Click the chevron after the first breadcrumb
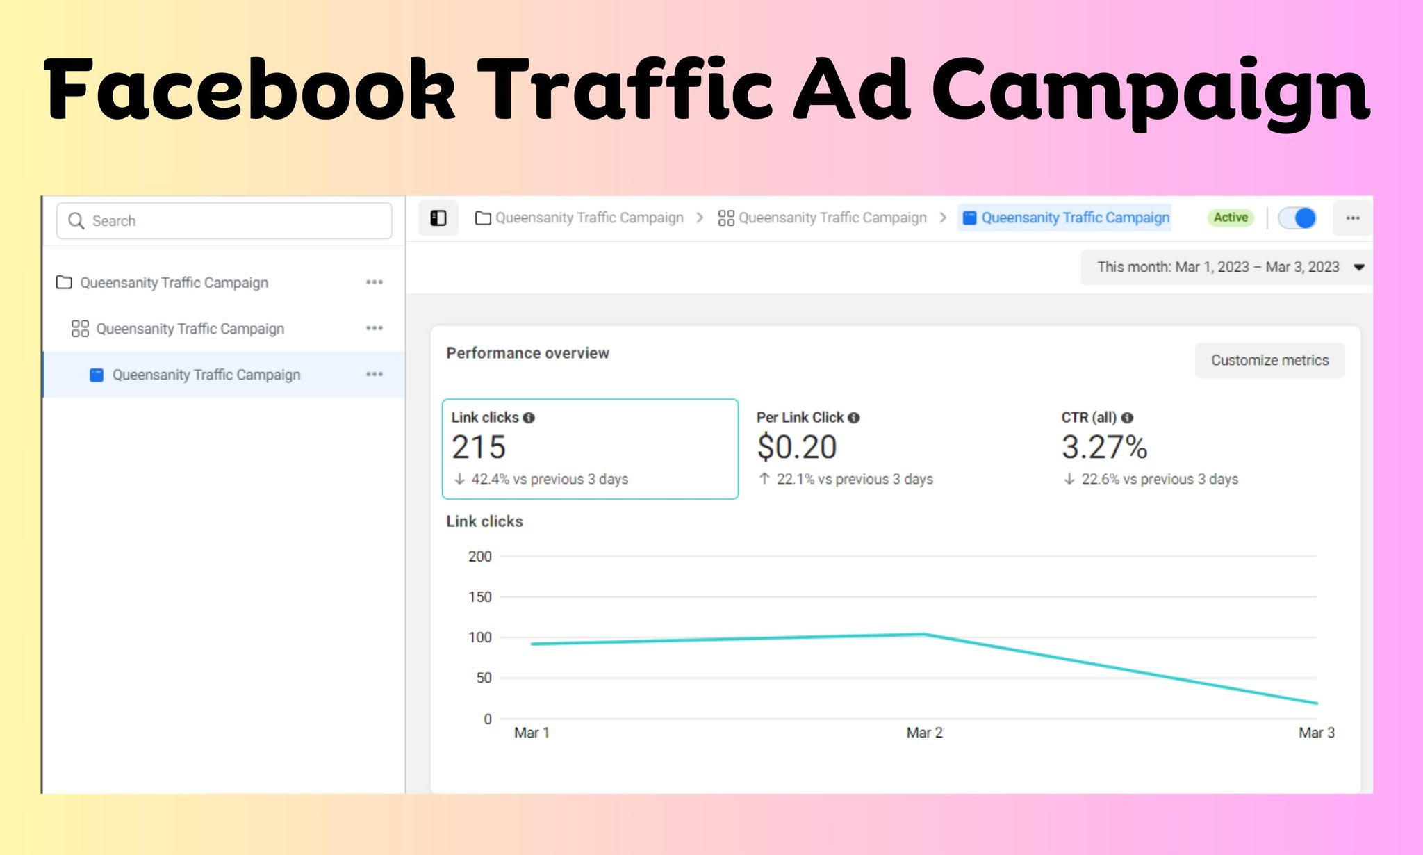Viewport: 1423px width, 855px height. pyautogui.click(x=700, y=218)
